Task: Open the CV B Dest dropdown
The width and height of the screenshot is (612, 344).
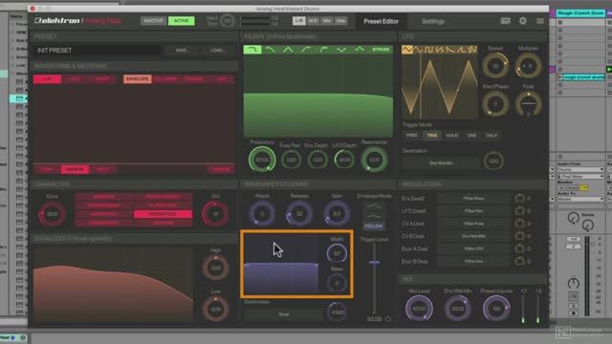Action: (x=474, y=236)
